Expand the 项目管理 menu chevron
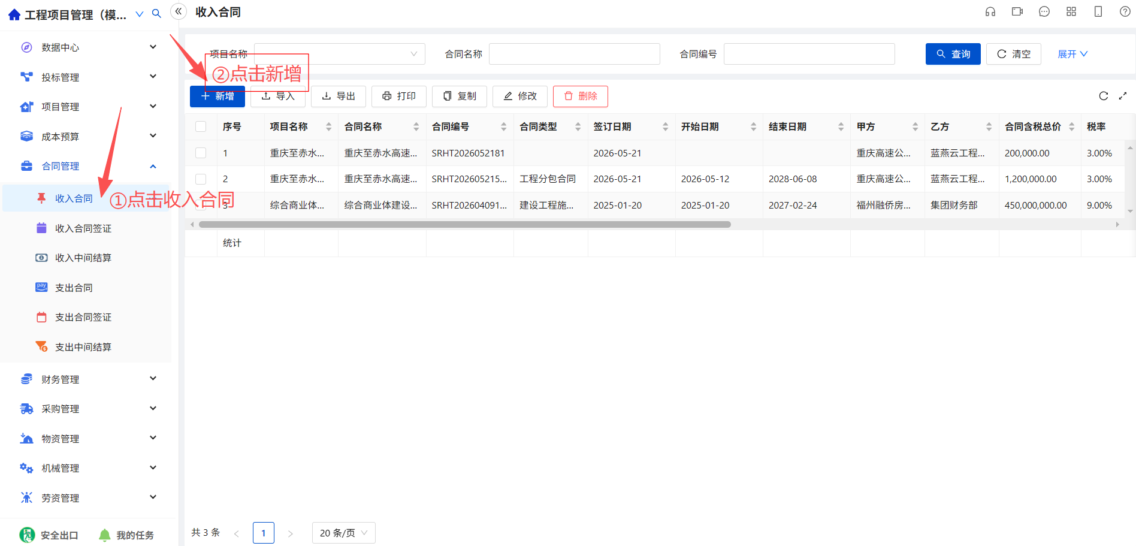This screenshot has width=1136, height=546. pyautogui.click(x=153, y=106)
